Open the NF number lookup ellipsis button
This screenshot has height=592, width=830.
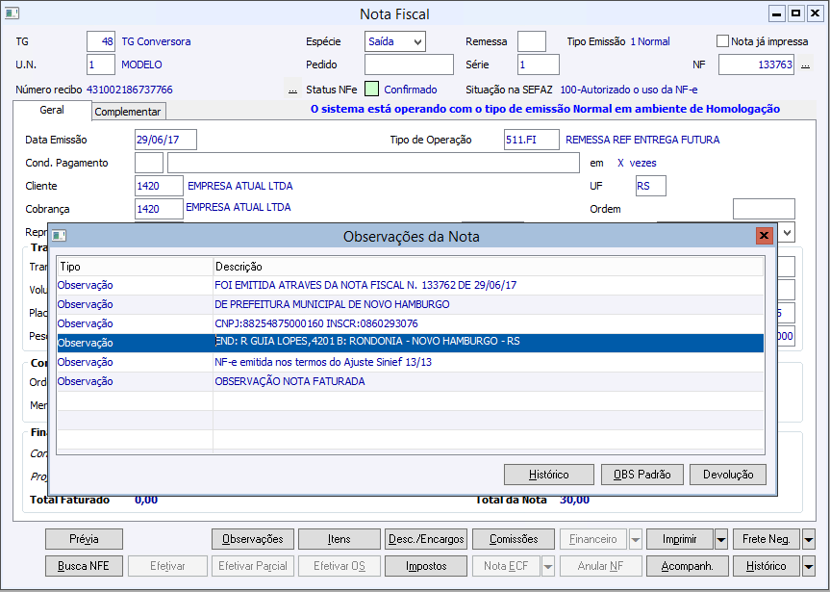[805, 65]
